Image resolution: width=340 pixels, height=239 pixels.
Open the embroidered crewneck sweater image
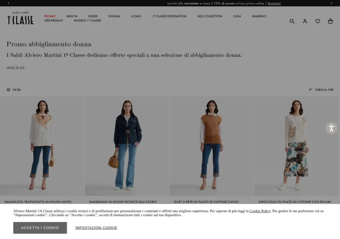point(296,146)
